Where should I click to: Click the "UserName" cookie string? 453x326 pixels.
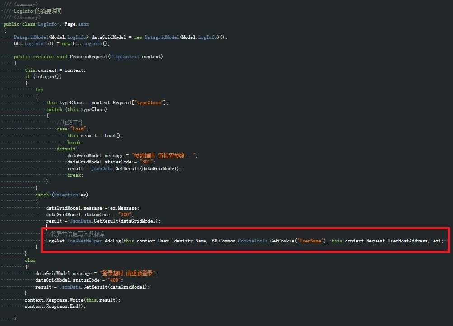[x=310, y=241]
